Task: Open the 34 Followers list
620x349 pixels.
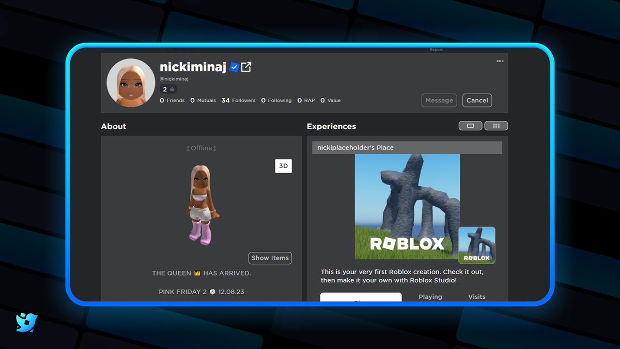Action: click(x=238, y=100)
